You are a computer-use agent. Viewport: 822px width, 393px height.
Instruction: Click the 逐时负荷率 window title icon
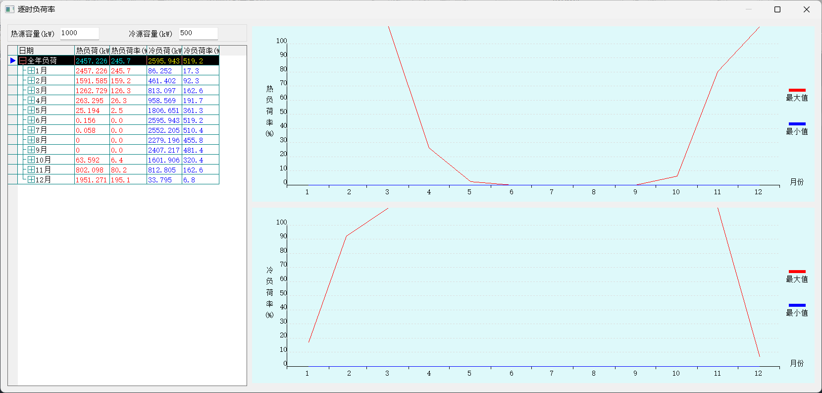[9, 9]
